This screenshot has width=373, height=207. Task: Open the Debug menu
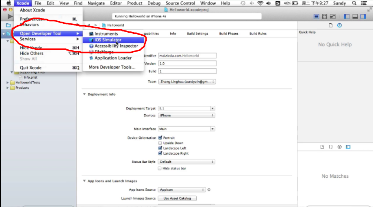154,3
